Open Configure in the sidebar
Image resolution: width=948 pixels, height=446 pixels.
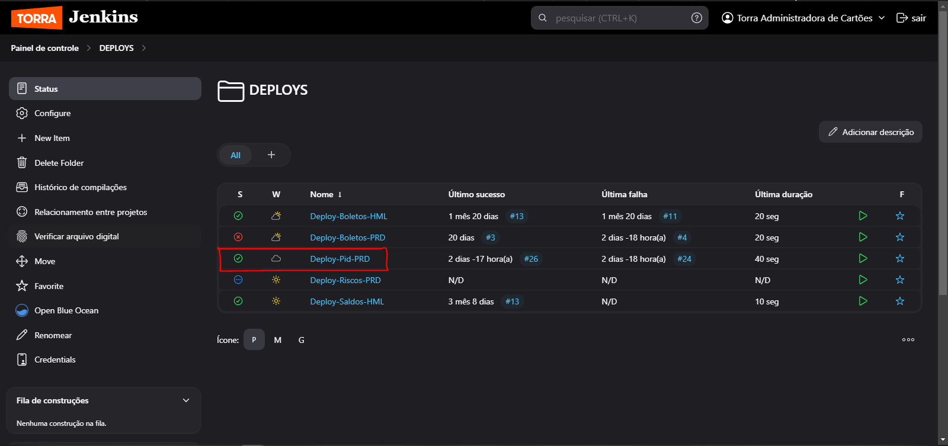point(52,113)
